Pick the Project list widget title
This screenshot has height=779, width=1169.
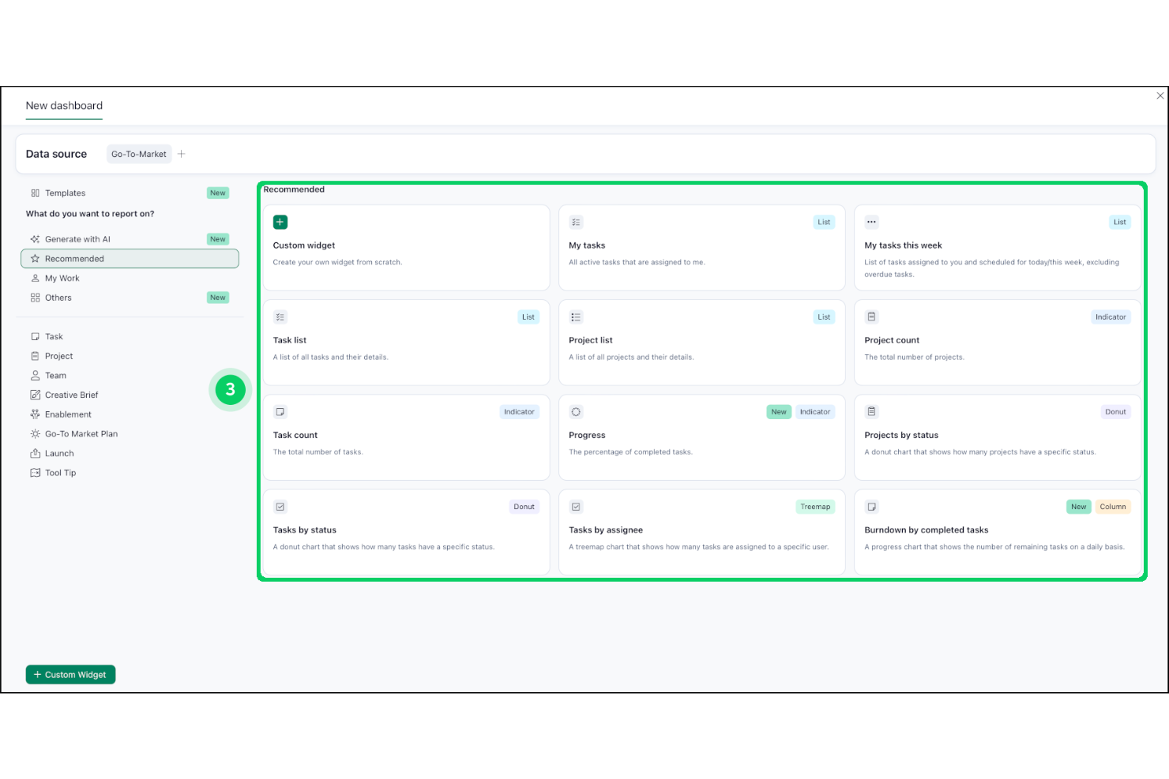click(x=591, y=340)
